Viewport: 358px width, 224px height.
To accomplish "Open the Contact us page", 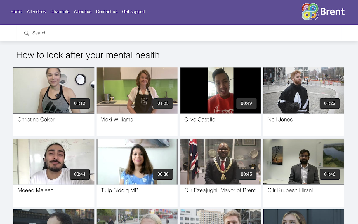I will coord(107,12).
